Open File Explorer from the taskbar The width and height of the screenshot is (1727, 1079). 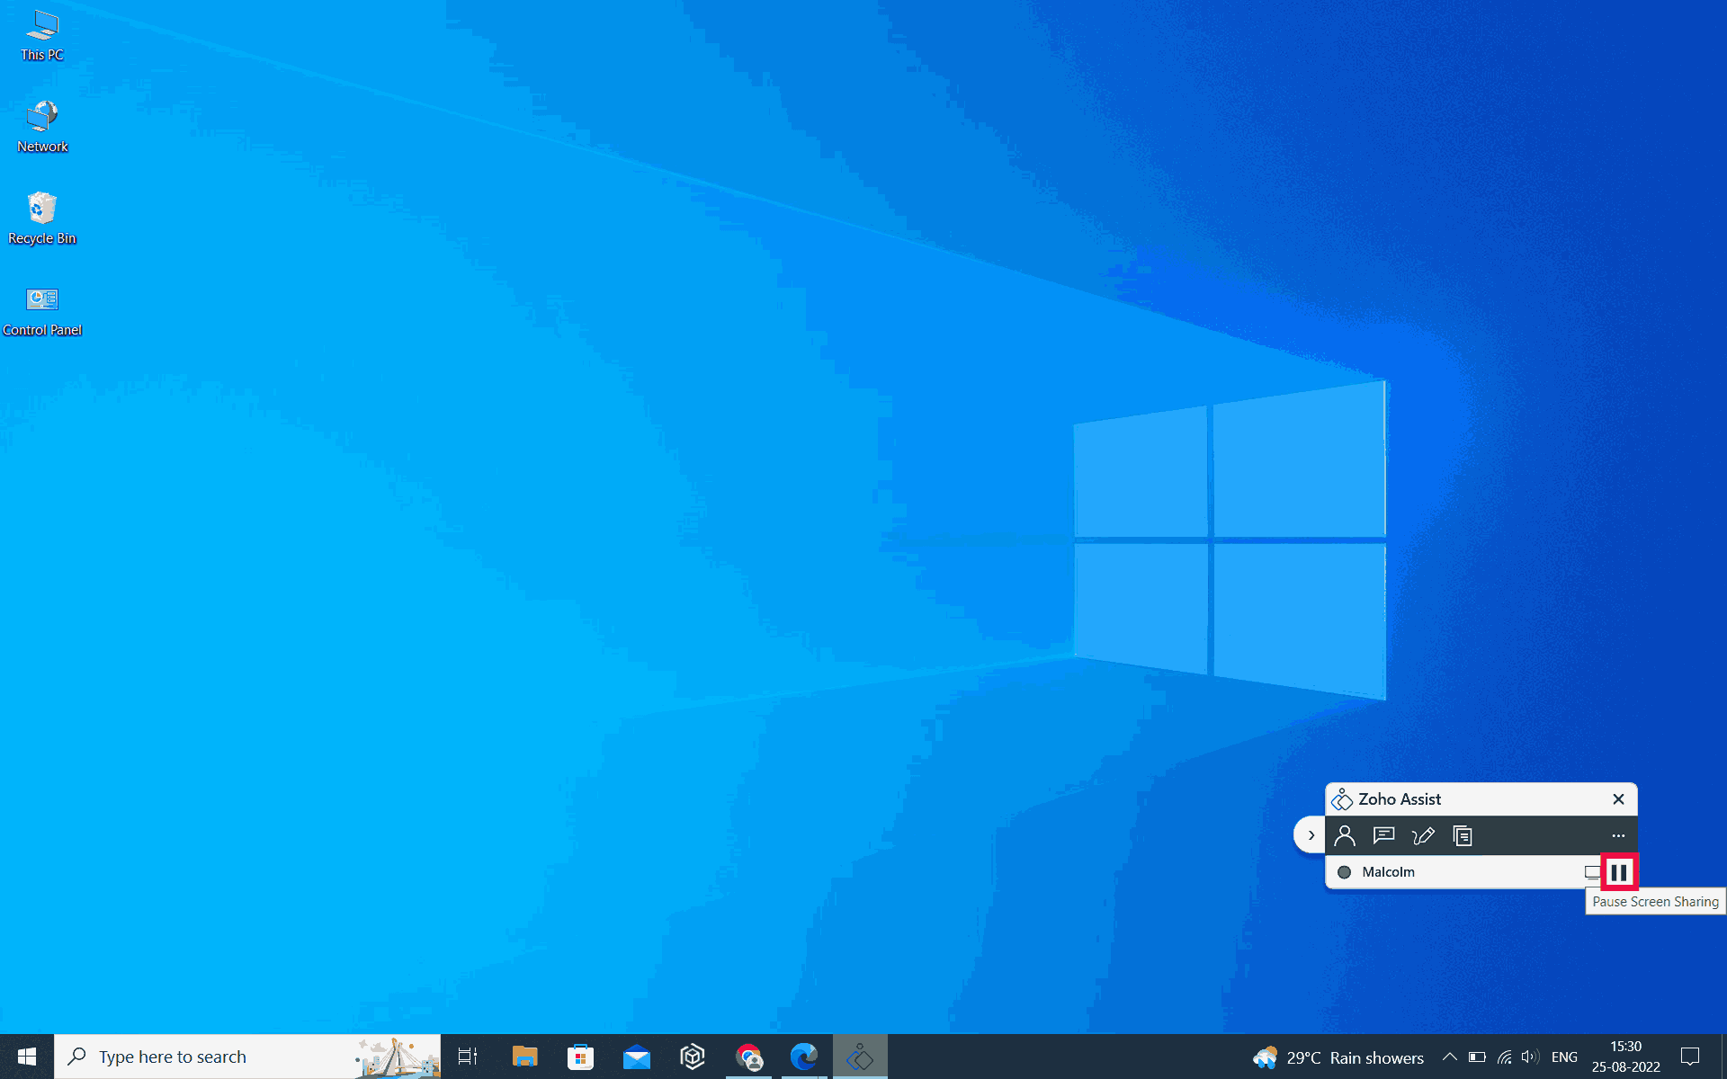[x=524, y=1057]
